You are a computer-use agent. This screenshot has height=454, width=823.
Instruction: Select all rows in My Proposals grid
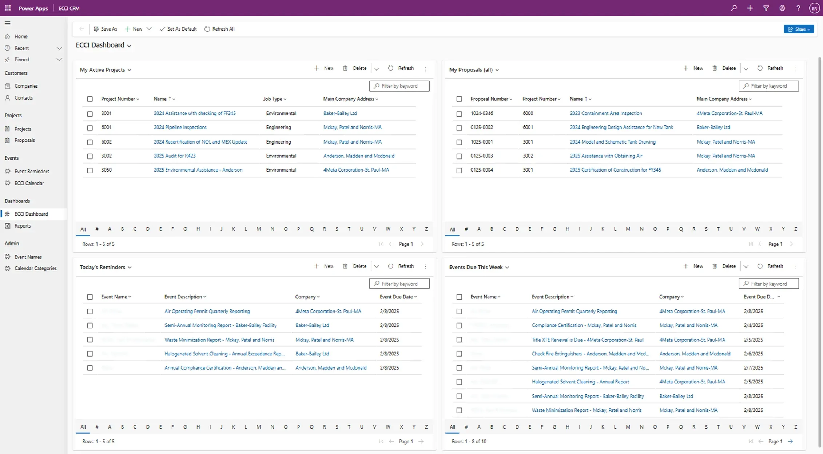(x=459, y=99)
